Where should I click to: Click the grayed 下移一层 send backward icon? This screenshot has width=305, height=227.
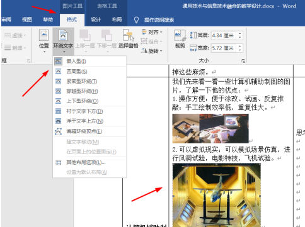[106, 35]
